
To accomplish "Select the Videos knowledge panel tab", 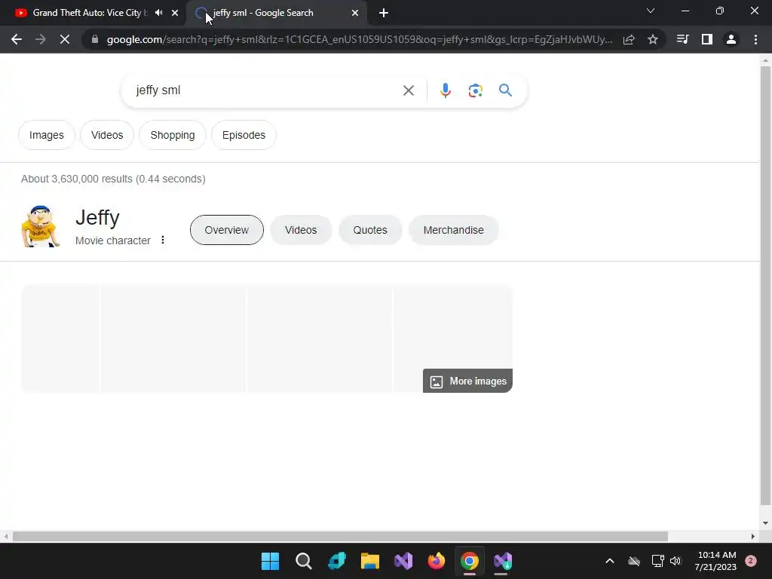I will tap(301, 230).
